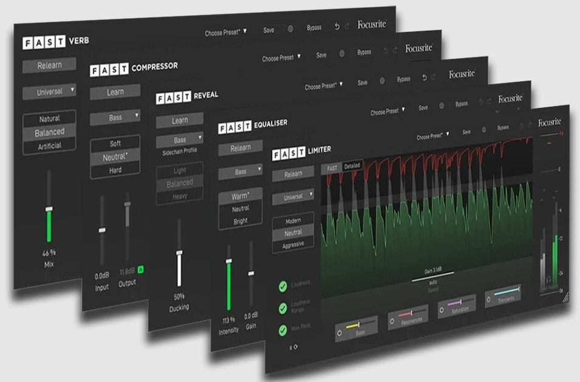Viewport: 580px width, 382px height.
Task: Open Universal profile dropdown in FAST Verb
Action: (x=50, y=92)
